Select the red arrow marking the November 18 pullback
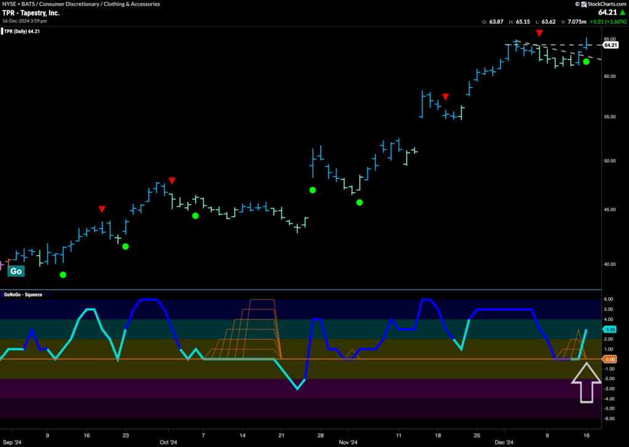 click(x=445, y=96)
